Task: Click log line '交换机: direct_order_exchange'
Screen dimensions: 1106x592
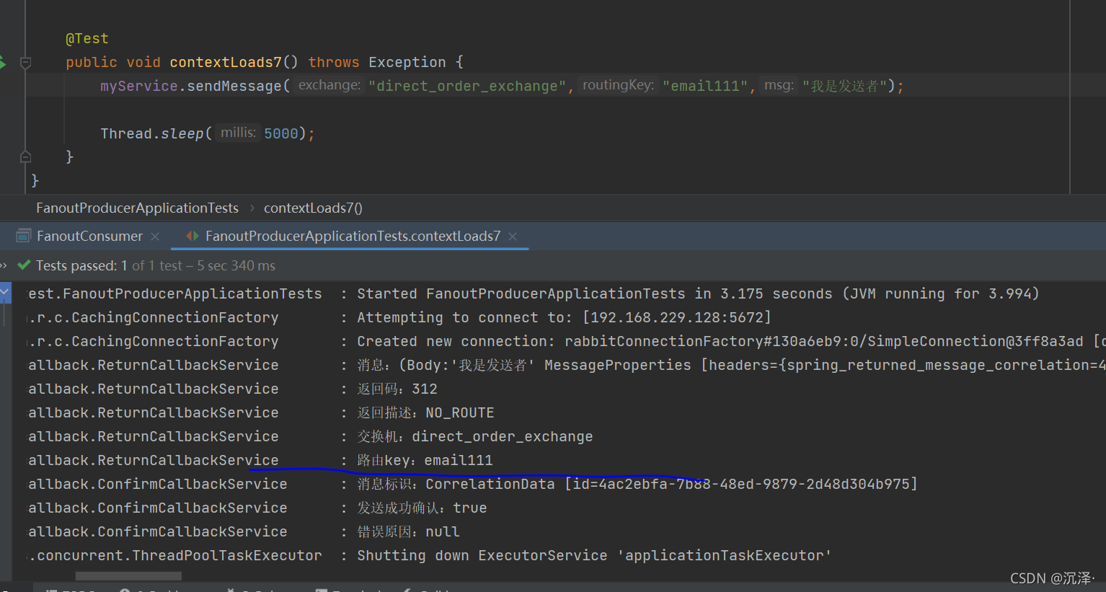Action: pyautogui.click(x=475, y=436)
